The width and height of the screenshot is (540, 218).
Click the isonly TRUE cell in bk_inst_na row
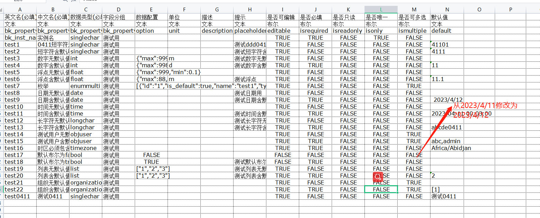tap(381, 38)
